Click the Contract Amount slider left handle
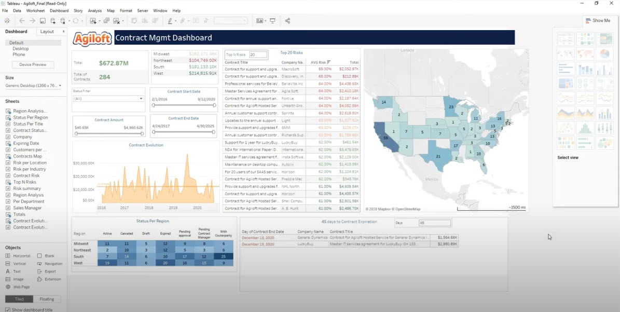The width and height of the screenshot is (620, 312). tap(76, 133)
